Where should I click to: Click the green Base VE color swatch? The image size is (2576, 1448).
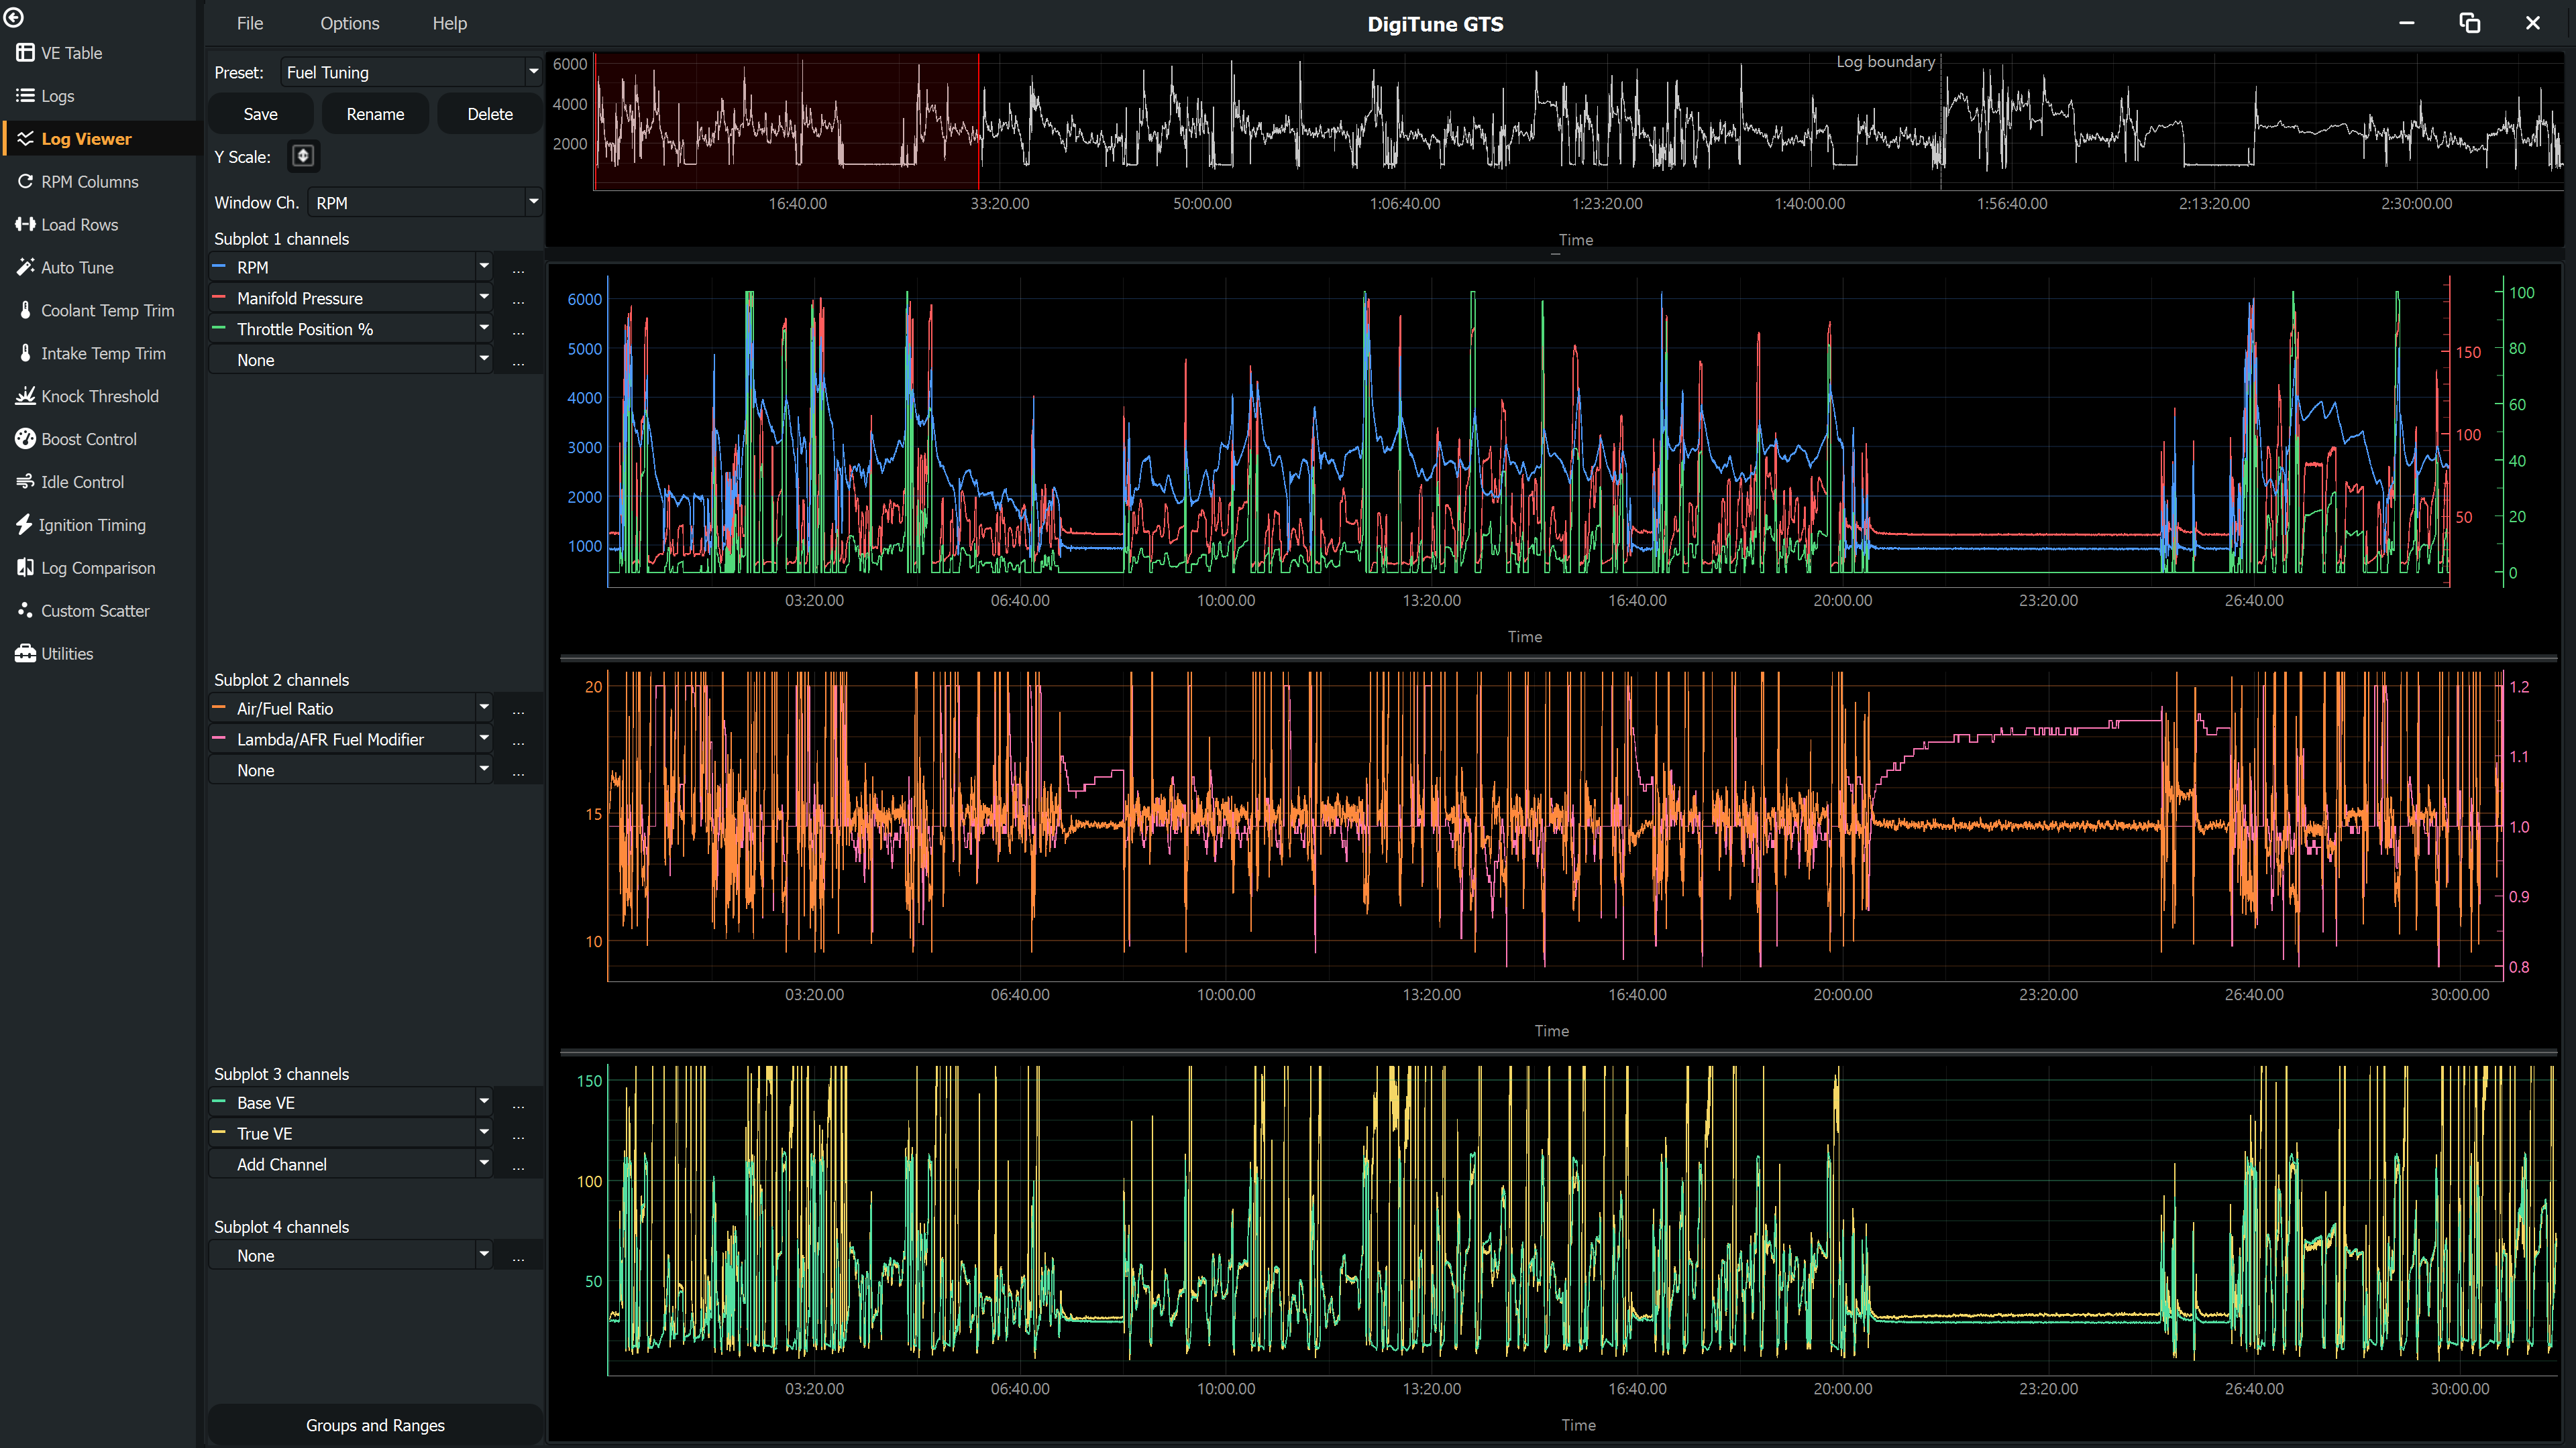pos(220,1102)
